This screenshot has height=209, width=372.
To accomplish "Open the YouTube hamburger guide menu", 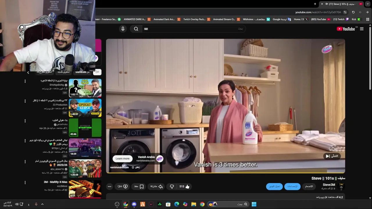I will (362, 29).
